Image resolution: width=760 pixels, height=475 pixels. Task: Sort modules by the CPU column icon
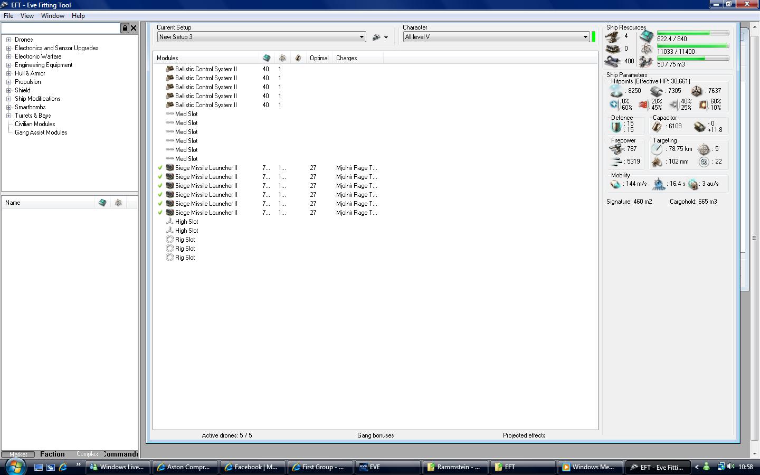click(x=266, y=58)
